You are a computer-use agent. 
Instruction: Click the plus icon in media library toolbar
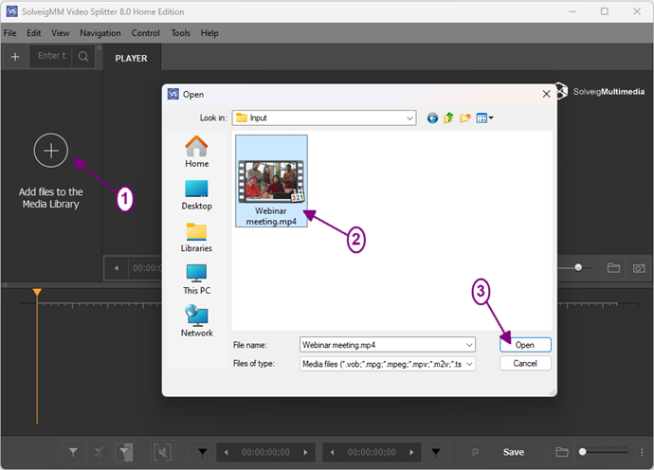tap(15, 57)
